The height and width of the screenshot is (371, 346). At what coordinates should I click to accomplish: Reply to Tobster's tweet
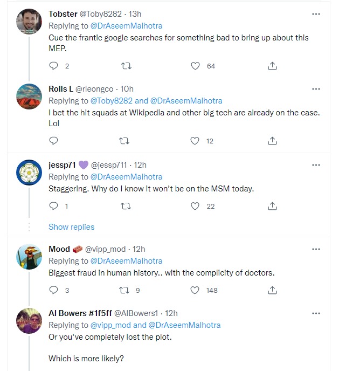53,66
